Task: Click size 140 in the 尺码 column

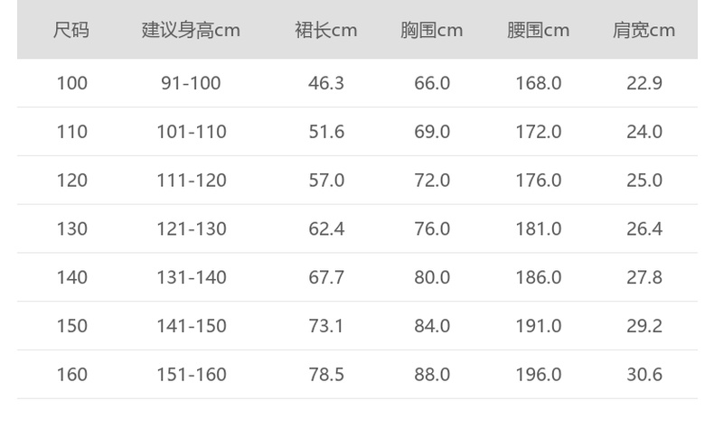Action: pos(71,277)
